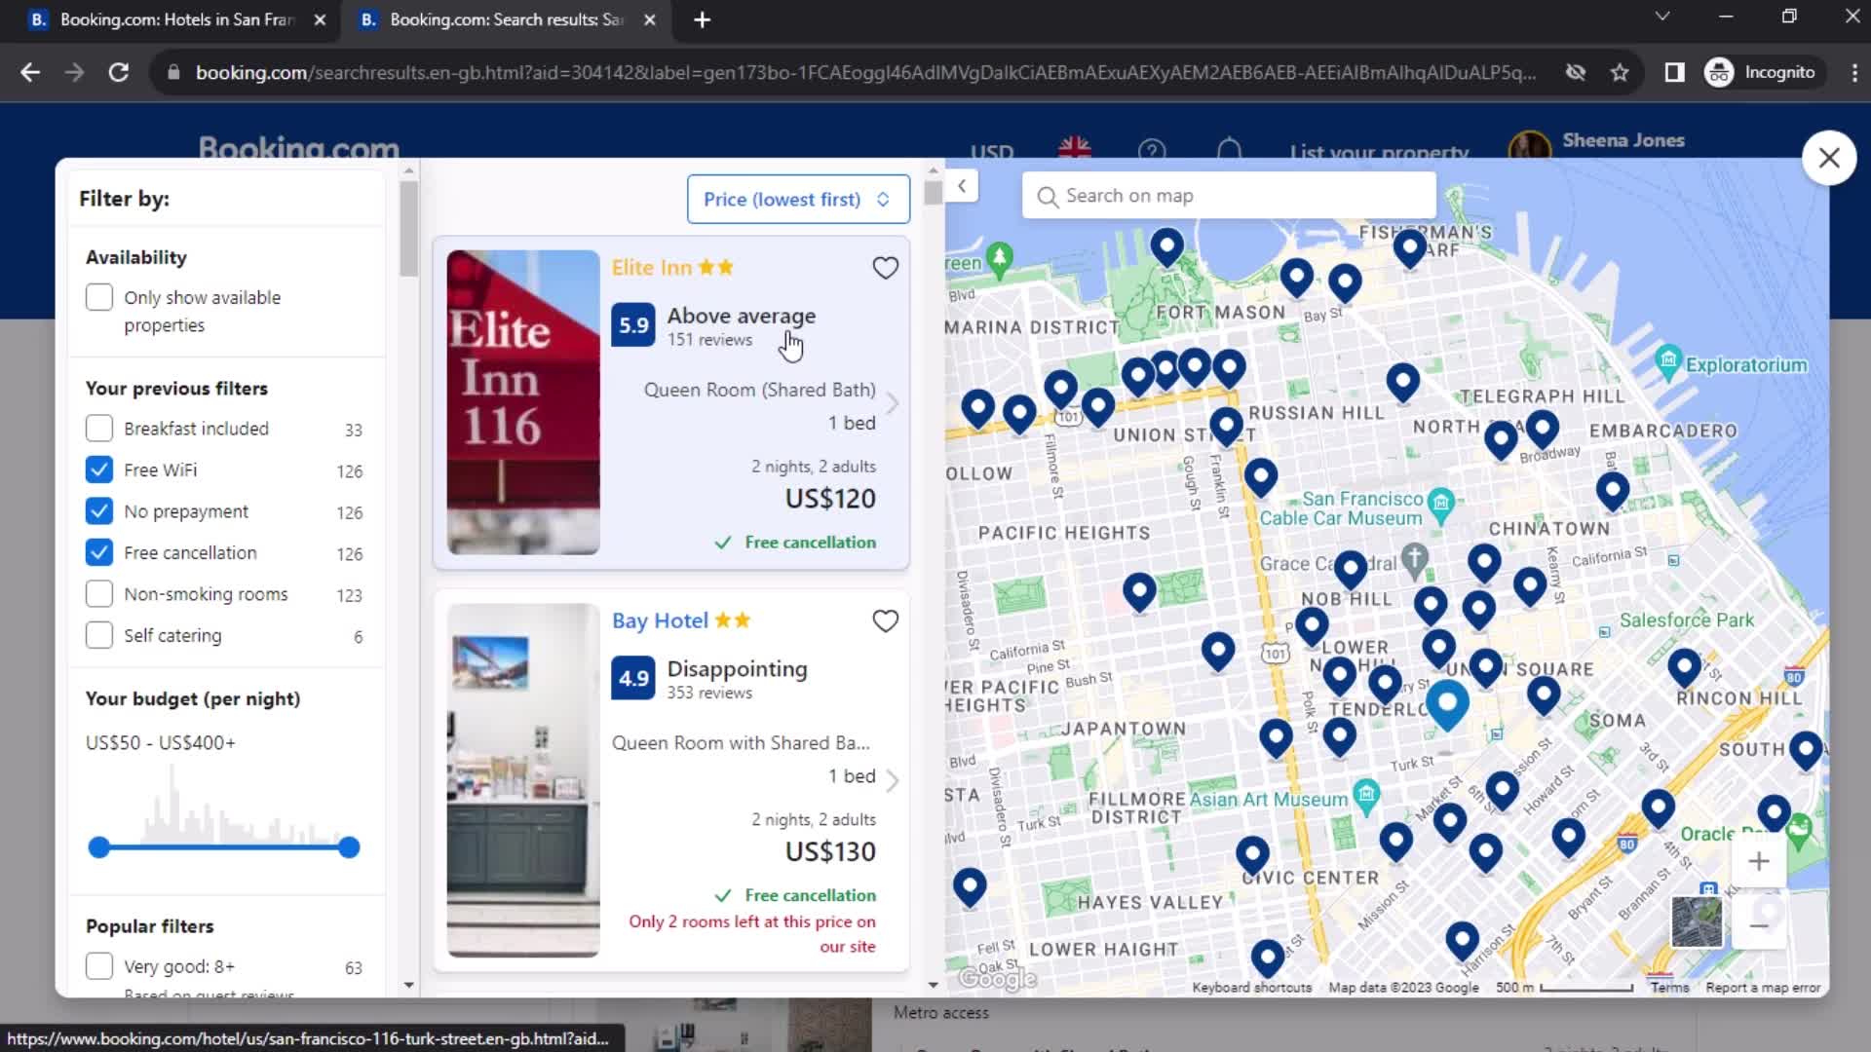1871x1052 pixels.
Task: Open the Chrome three-dot menu
Action: point(1854,72)
